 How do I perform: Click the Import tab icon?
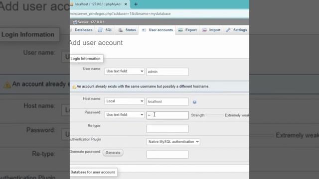coord(204,30)
